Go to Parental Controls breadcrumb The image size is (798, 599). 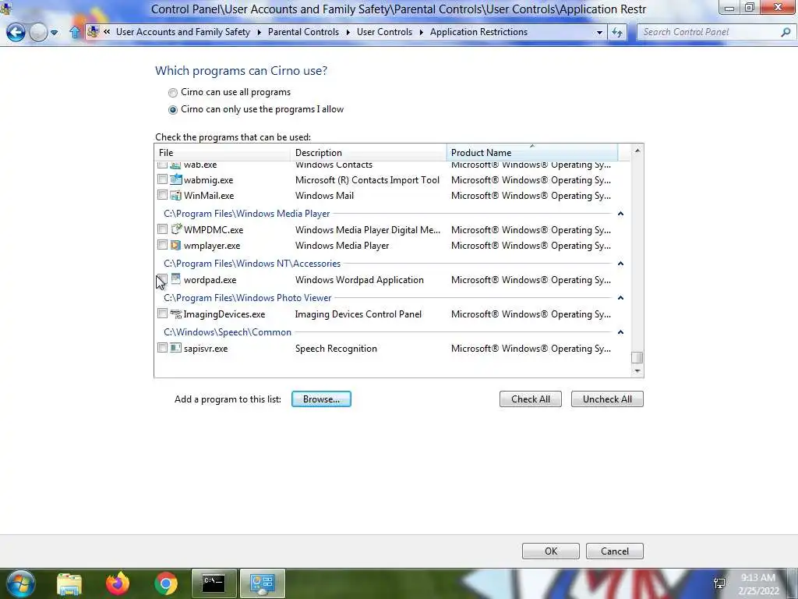tap(303, 31)
